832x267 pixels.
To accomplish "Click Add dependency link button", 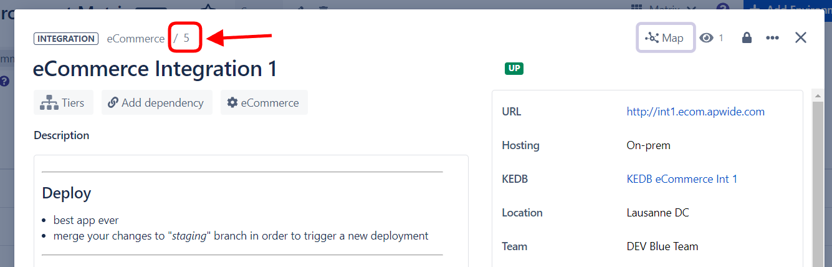I will (156, 103).
